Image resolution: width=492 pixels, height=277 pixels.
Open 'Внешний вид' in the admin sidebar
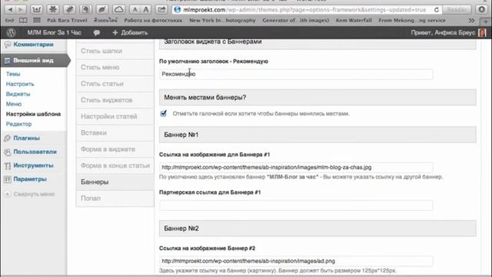tap(33, 60)
